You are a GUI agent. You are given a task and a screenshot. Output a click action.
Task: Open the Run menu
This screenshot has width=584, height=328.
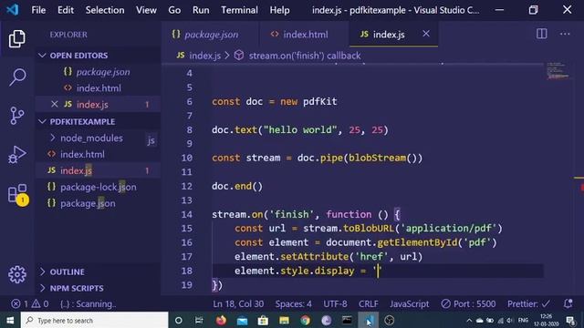(201, 10)
